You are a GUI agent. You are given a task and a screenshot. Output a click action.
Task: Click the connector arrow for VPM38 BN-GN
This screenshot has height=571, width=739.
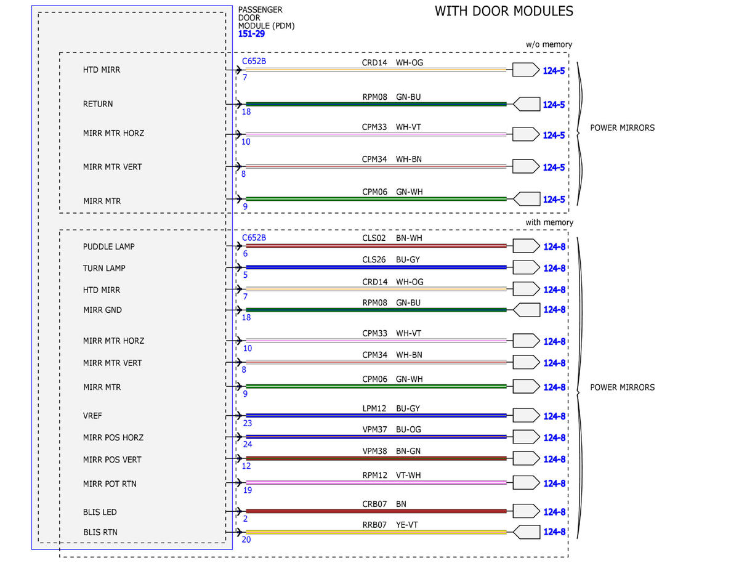point(526,459)
